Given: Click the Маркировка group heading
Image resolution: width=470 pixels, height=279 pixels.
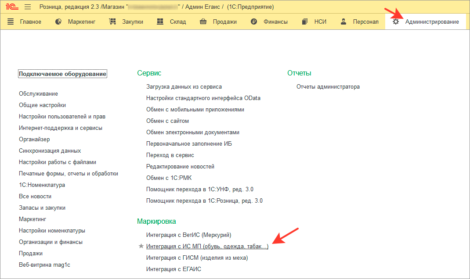Looking at the screenshot, I should coord(156,221).
